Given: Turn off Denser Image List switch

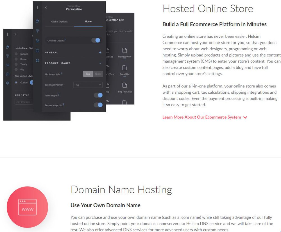Looking at the screenshot, I should pyautogui.click(x=98, y=105).
